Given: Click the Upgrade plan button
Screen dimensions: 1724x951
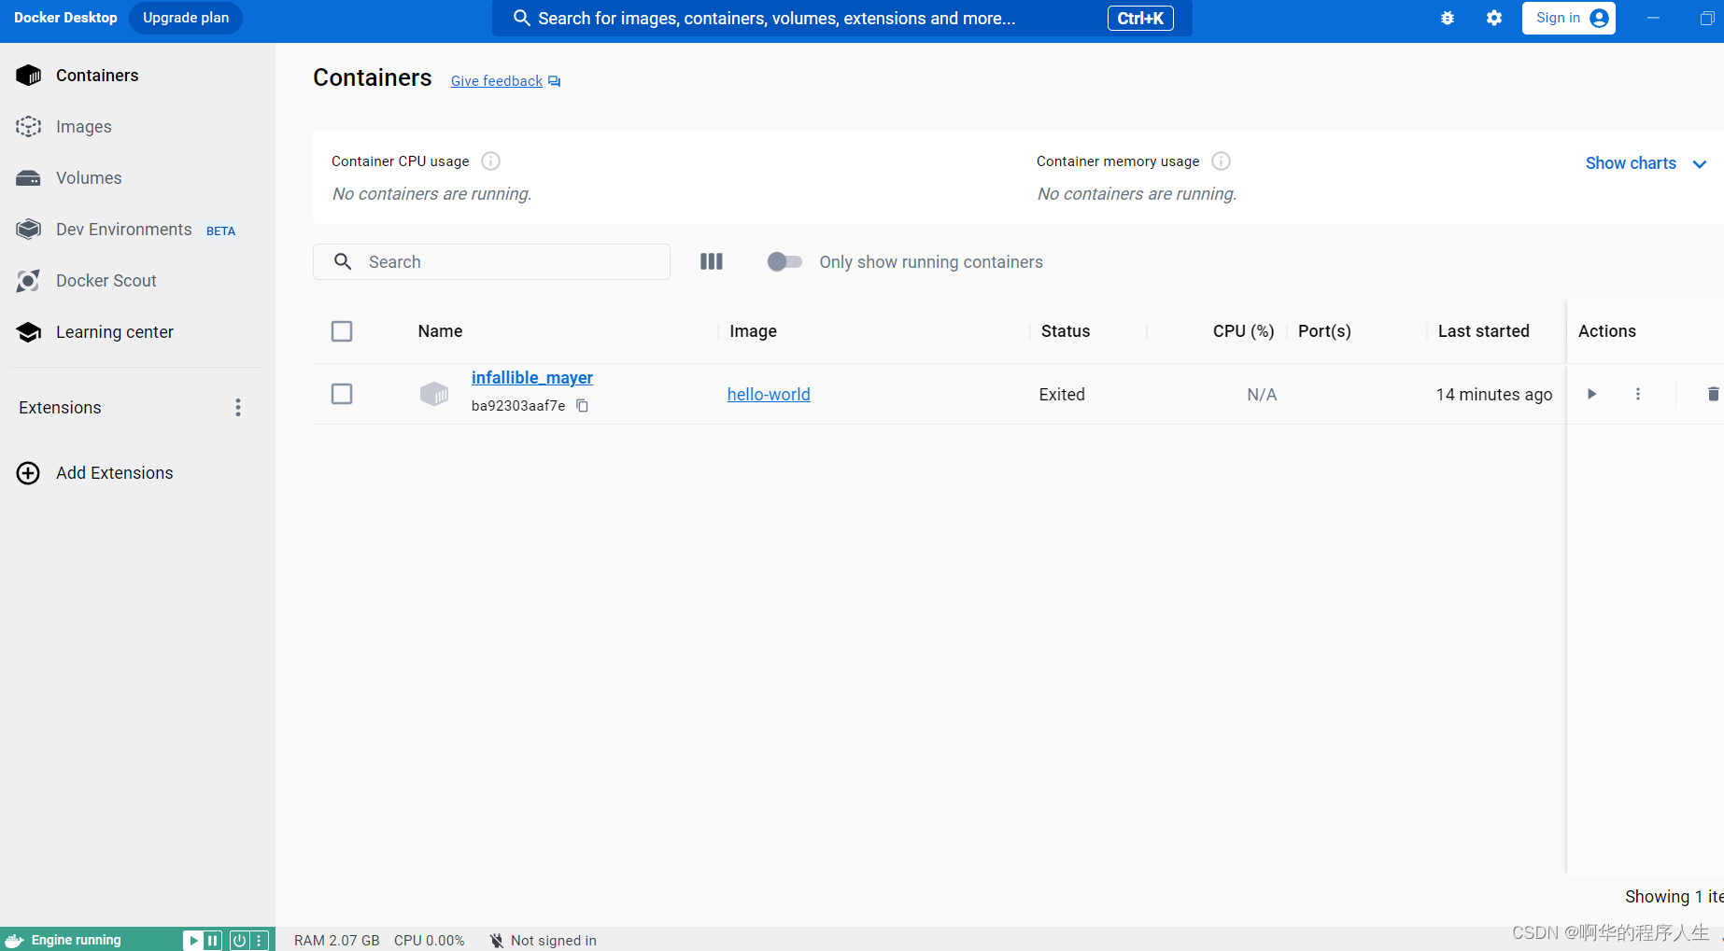Looking at the screenshot, I should 186,18.
